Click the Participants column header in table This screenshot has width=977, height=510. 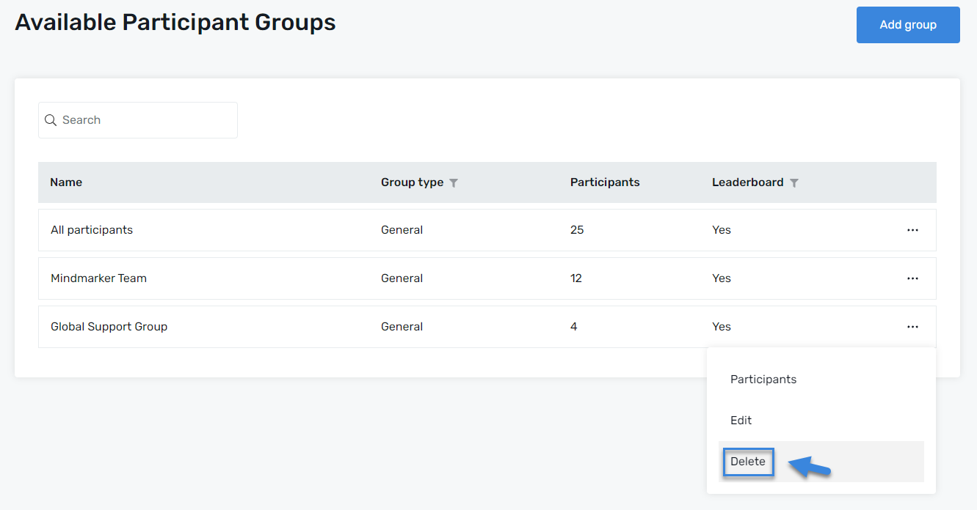click(x=605, y=182)
